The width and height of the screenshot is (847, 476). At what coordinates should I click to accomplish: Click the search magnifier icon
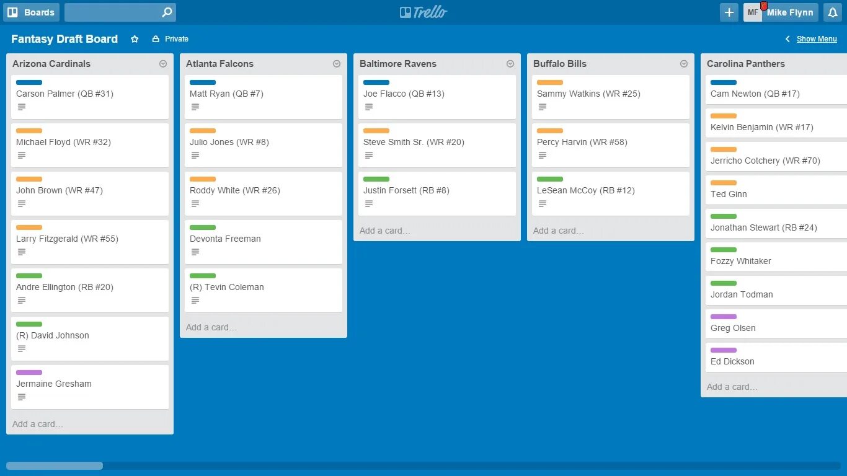tap(167, 12)
